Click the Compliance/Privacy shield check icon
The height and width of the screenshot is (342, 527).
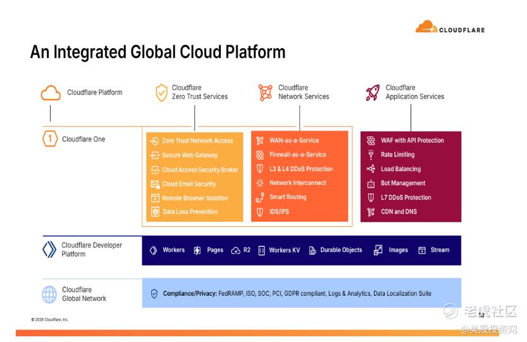tap(154, 293)
